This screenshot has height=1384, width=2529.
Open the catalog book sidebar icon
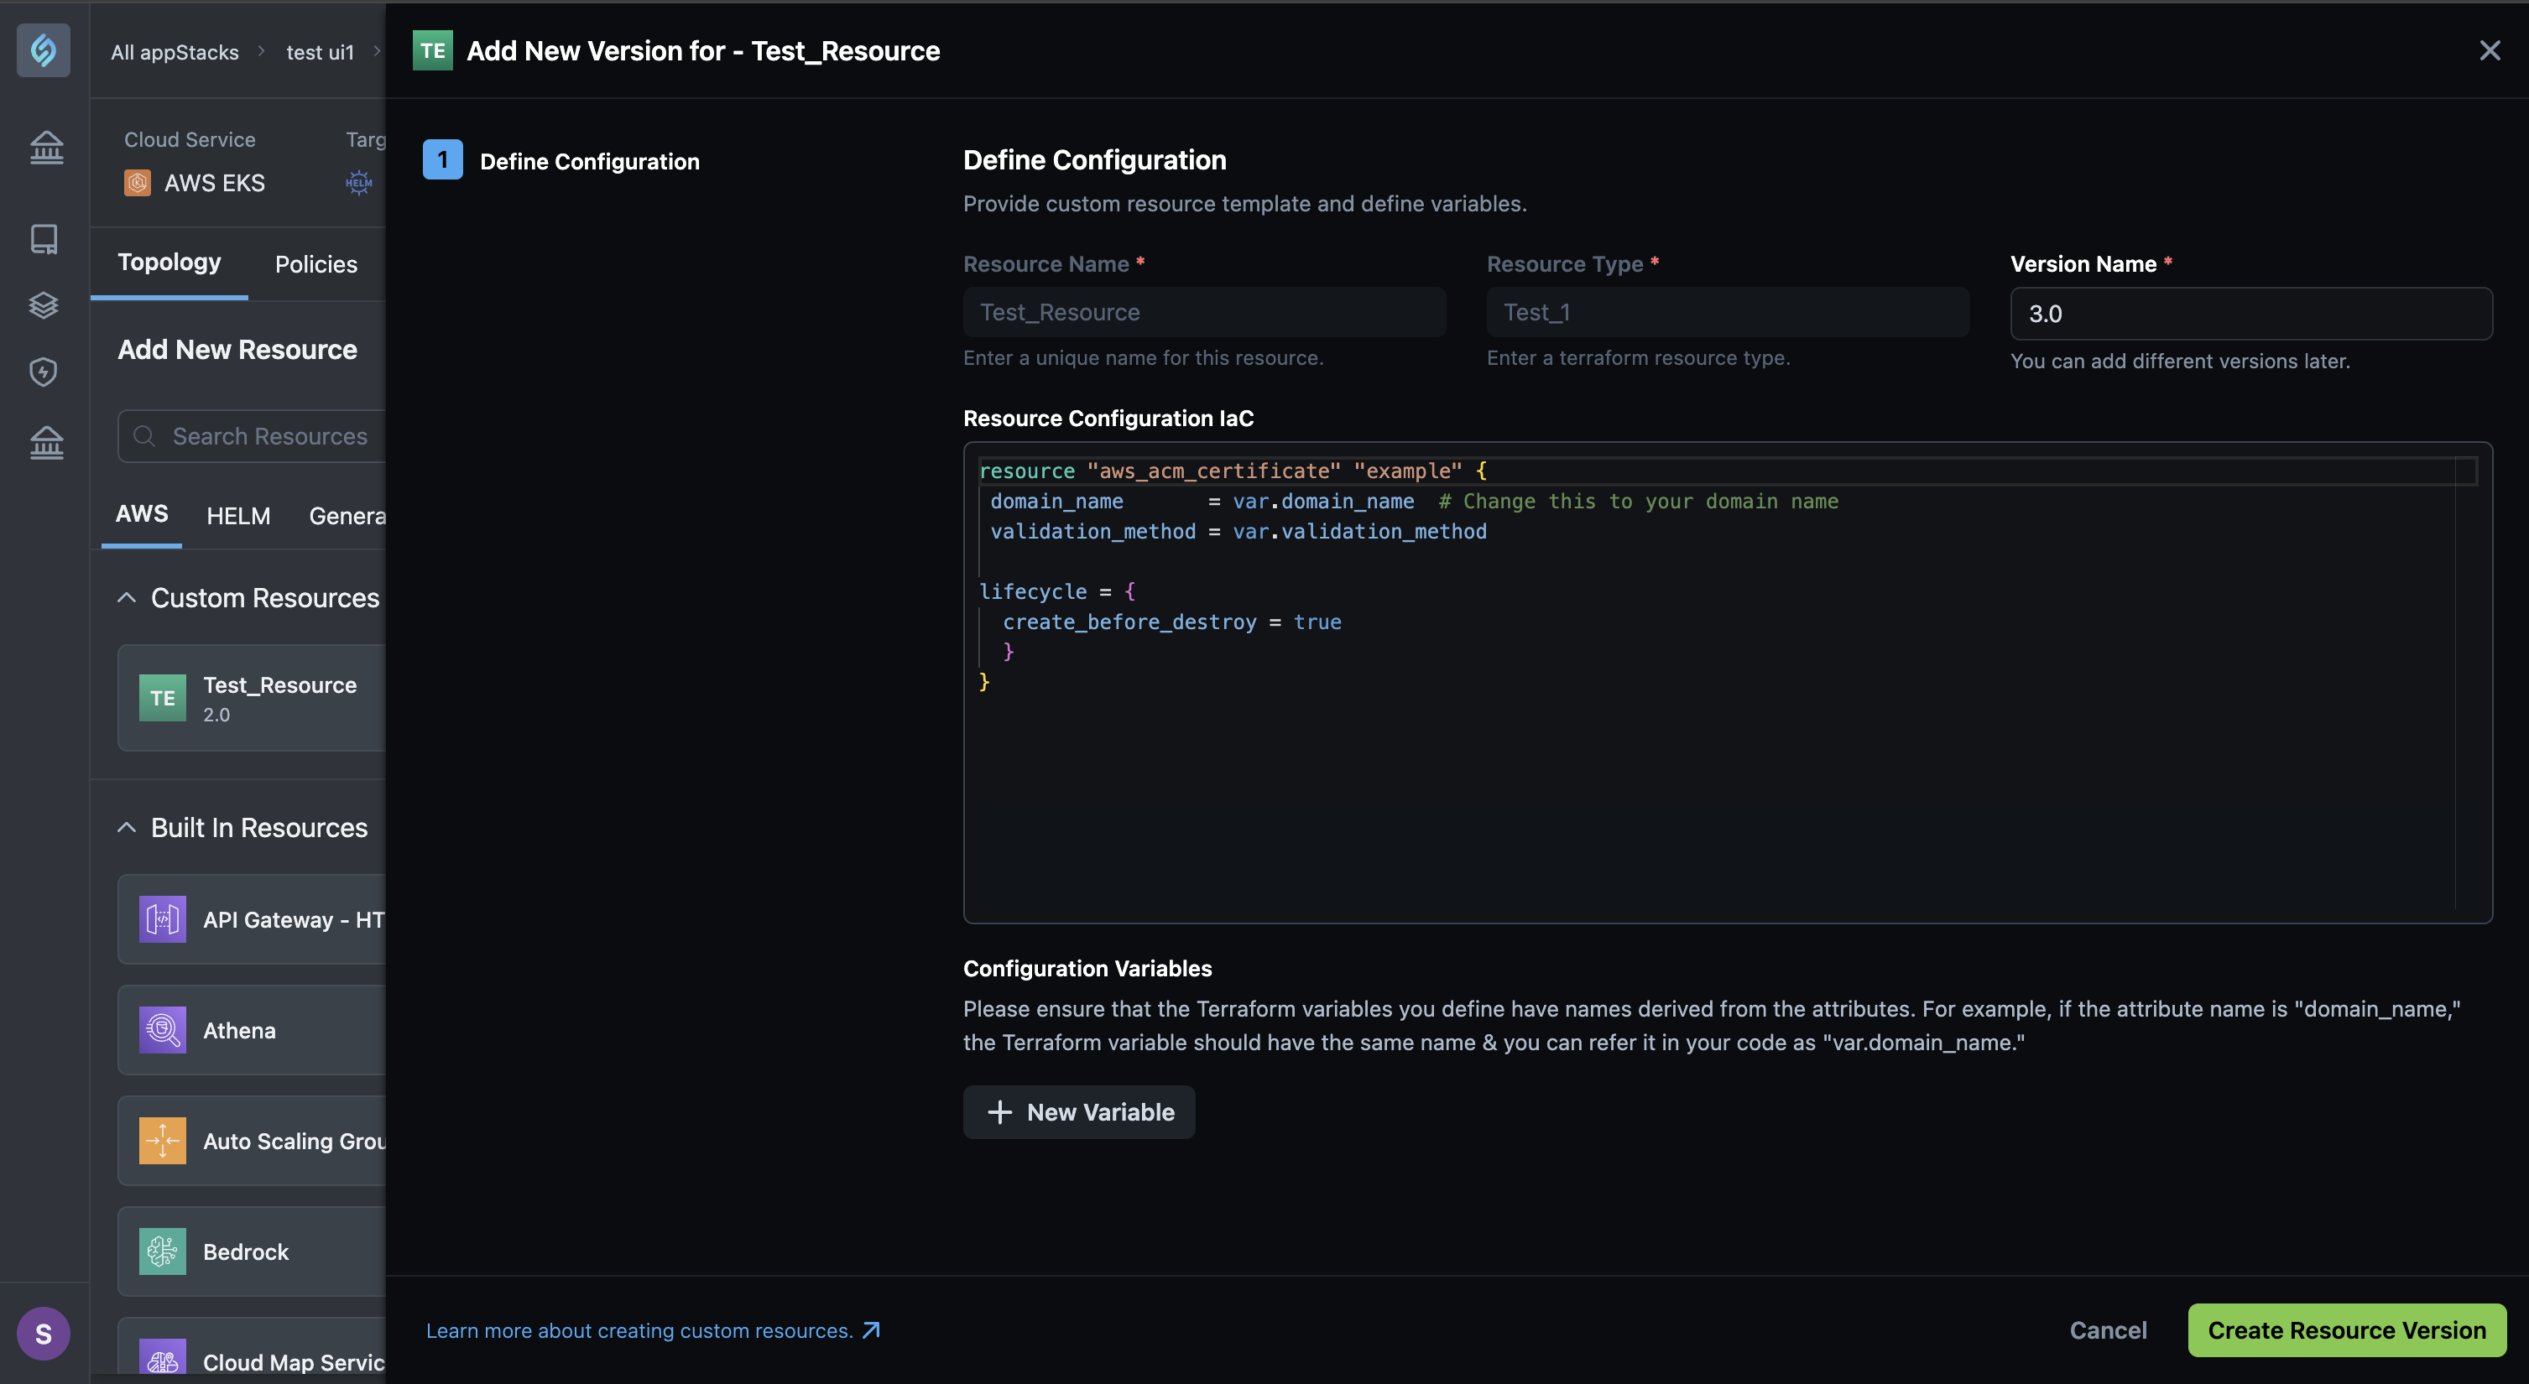44,238
